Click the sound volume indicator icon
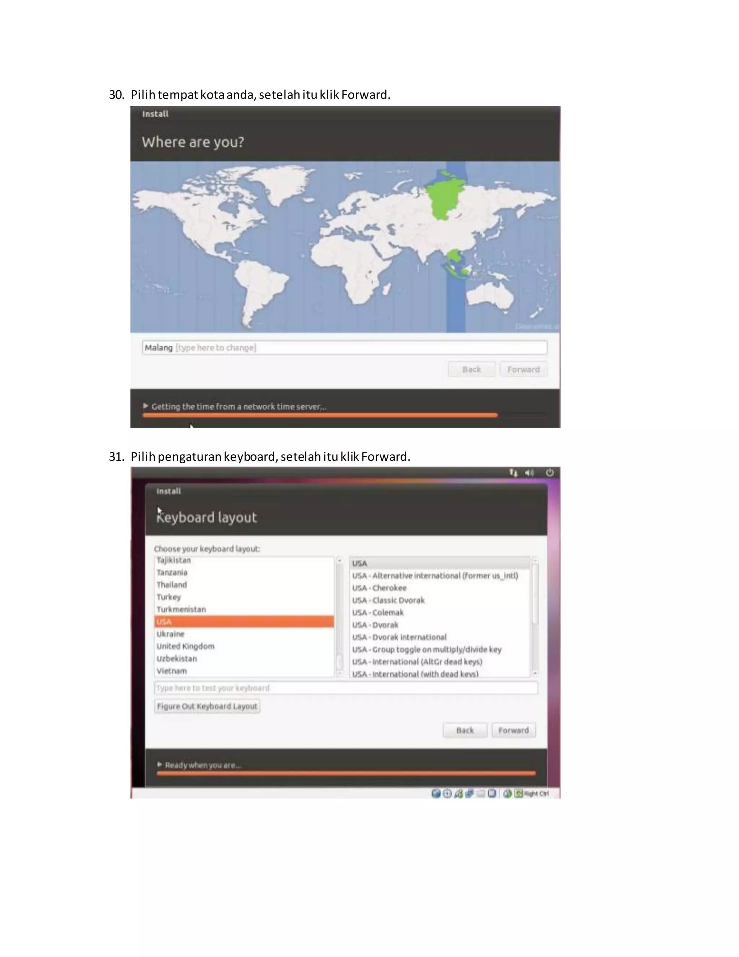 click(530, 472)
